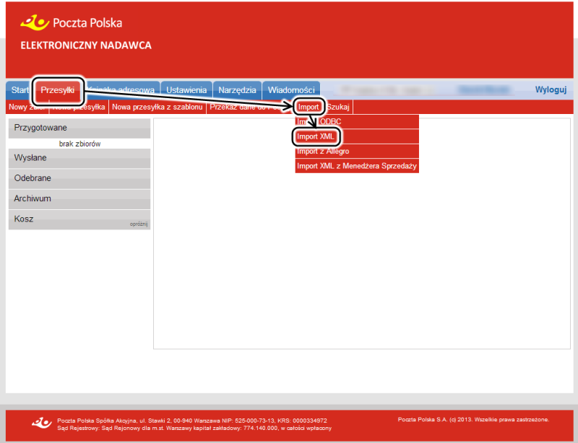Select the Szukaj menu item
This screenshot has width=578, height=443.
(x=338, y=108)
